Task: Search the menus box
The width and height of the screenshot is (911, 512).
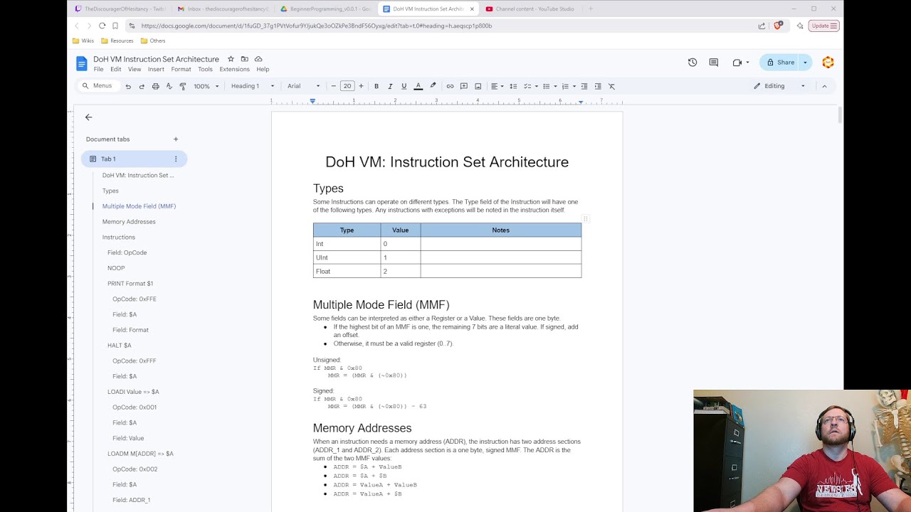Action: coord(98,86)
